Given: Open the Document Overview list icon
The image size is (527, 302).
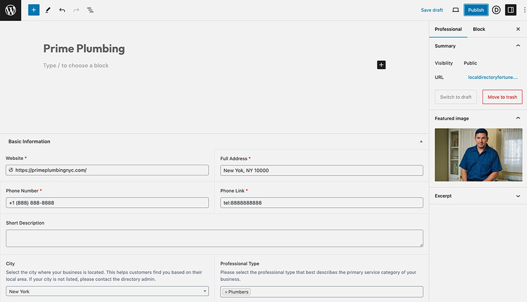Looking at the screenshot, I should pos(90,10).
